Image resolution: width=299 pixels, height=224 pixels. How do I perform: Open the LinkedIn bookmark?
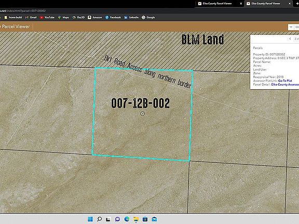pyautogui.click(x=131, y=17)
